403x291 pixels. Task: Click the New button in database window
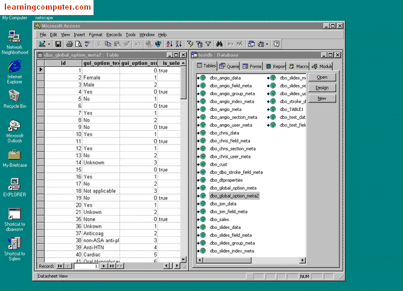click(322, 99)
